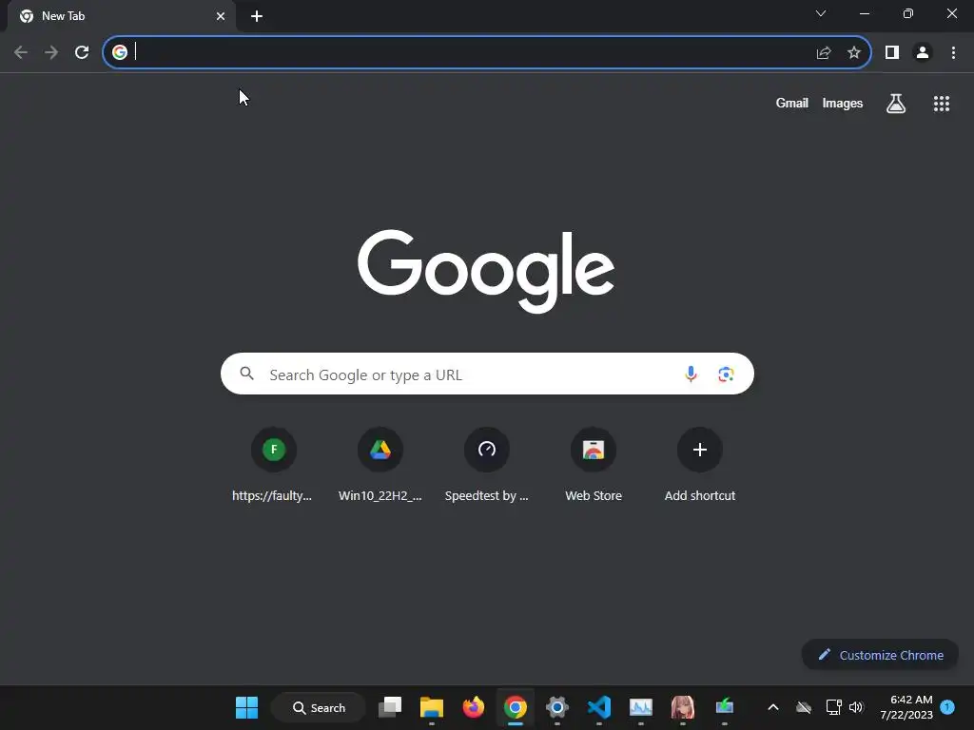Open Task View in the taskbar
974x730 pixels.
389,707
